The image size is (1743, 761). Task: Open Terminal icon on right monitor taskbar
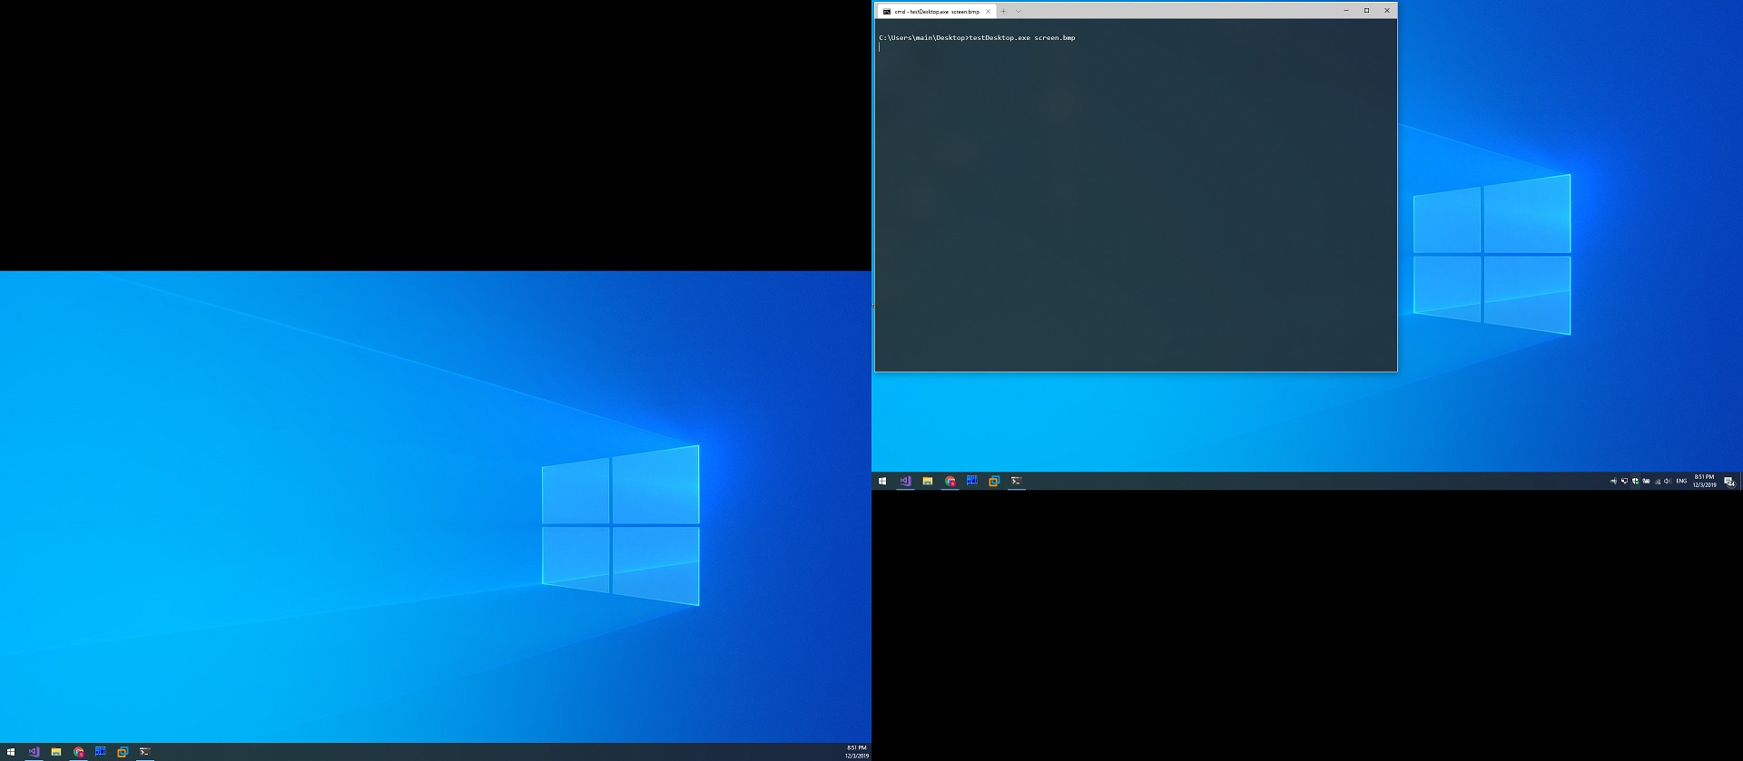tap(1017, 482)
